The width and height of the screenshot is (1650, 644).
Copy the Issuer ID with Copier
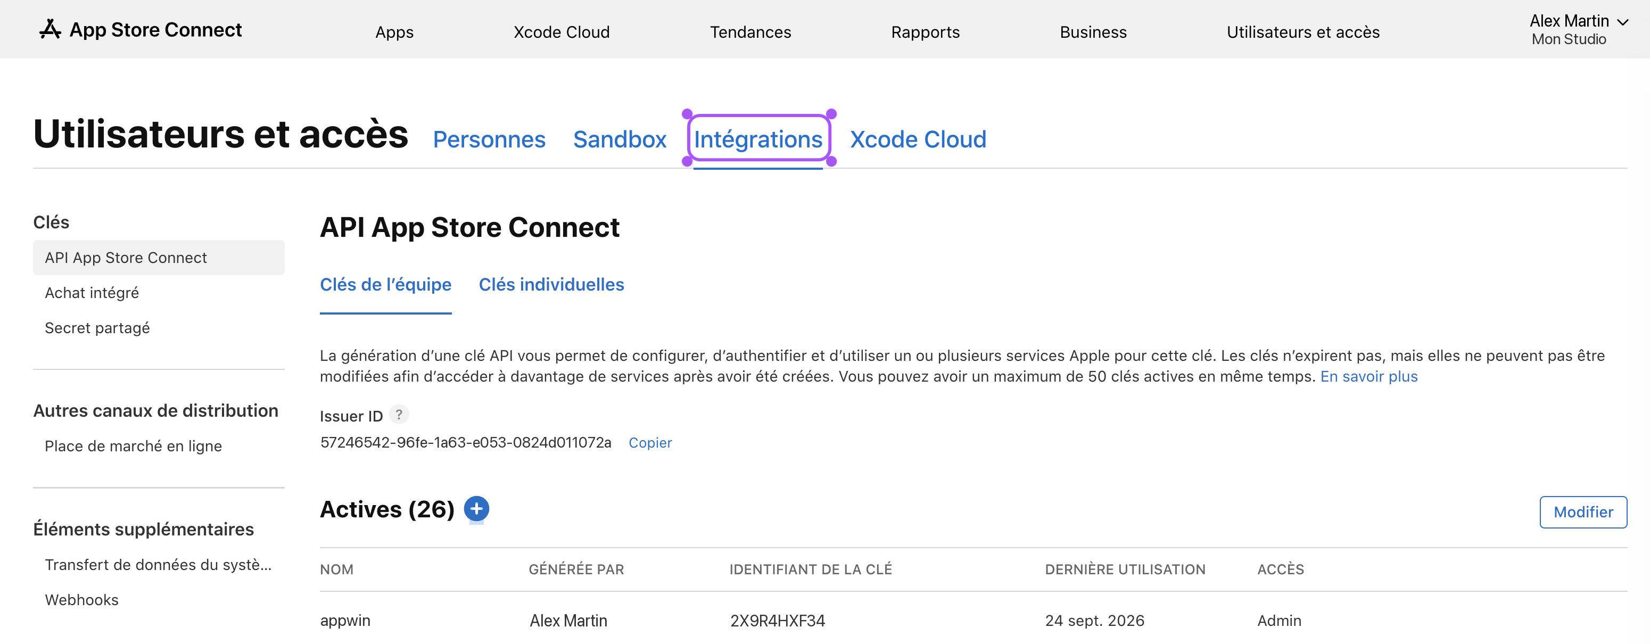(649, 443)
